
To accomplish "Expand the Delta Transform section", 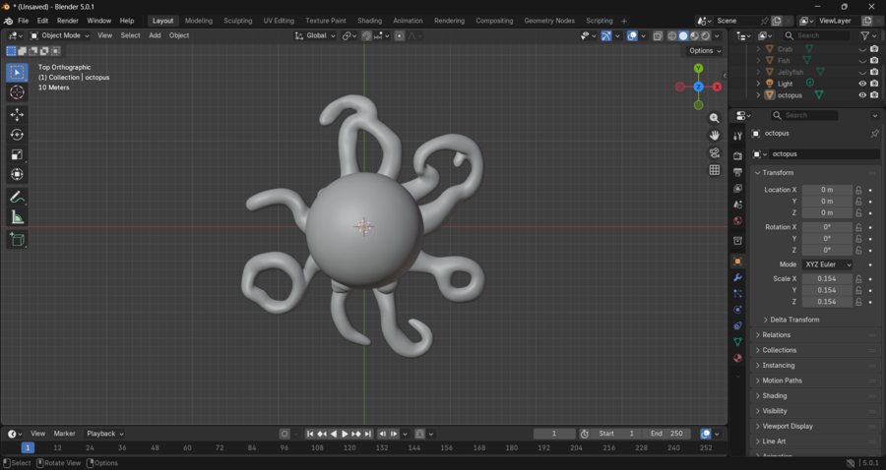I will 793,320.
